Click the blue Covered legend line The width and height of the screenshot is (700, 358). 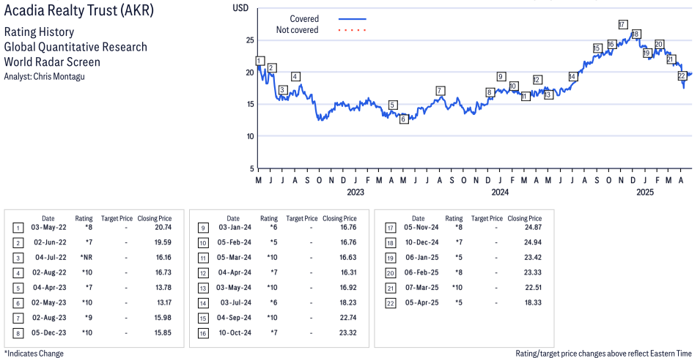pos(353,19)
